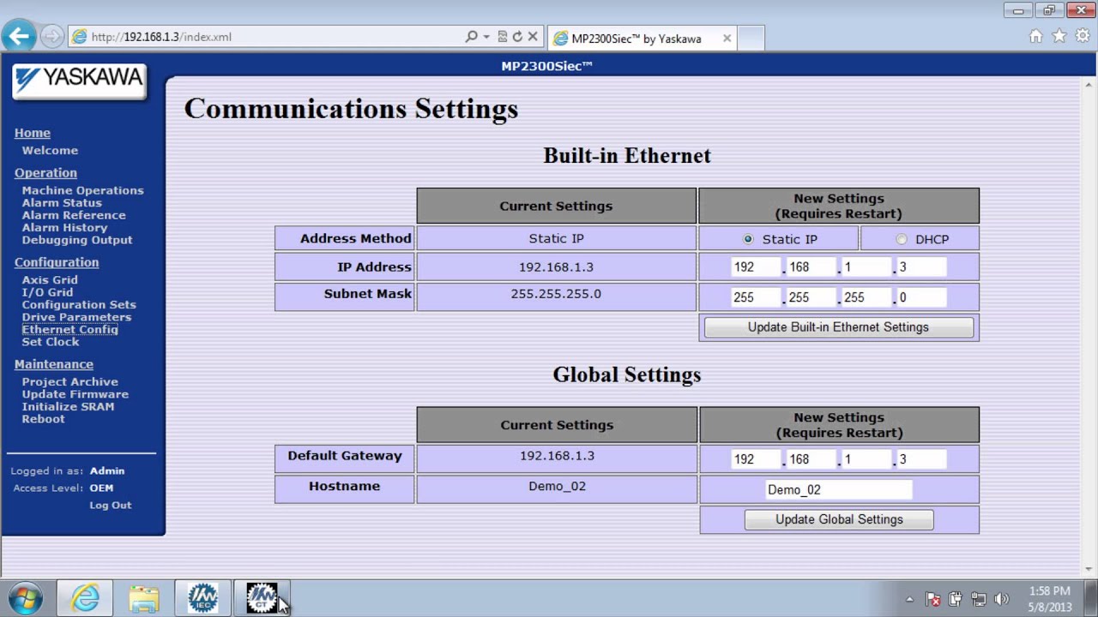
Task: Click the Hostname Demo_02 input field
Action: point(839,490)
